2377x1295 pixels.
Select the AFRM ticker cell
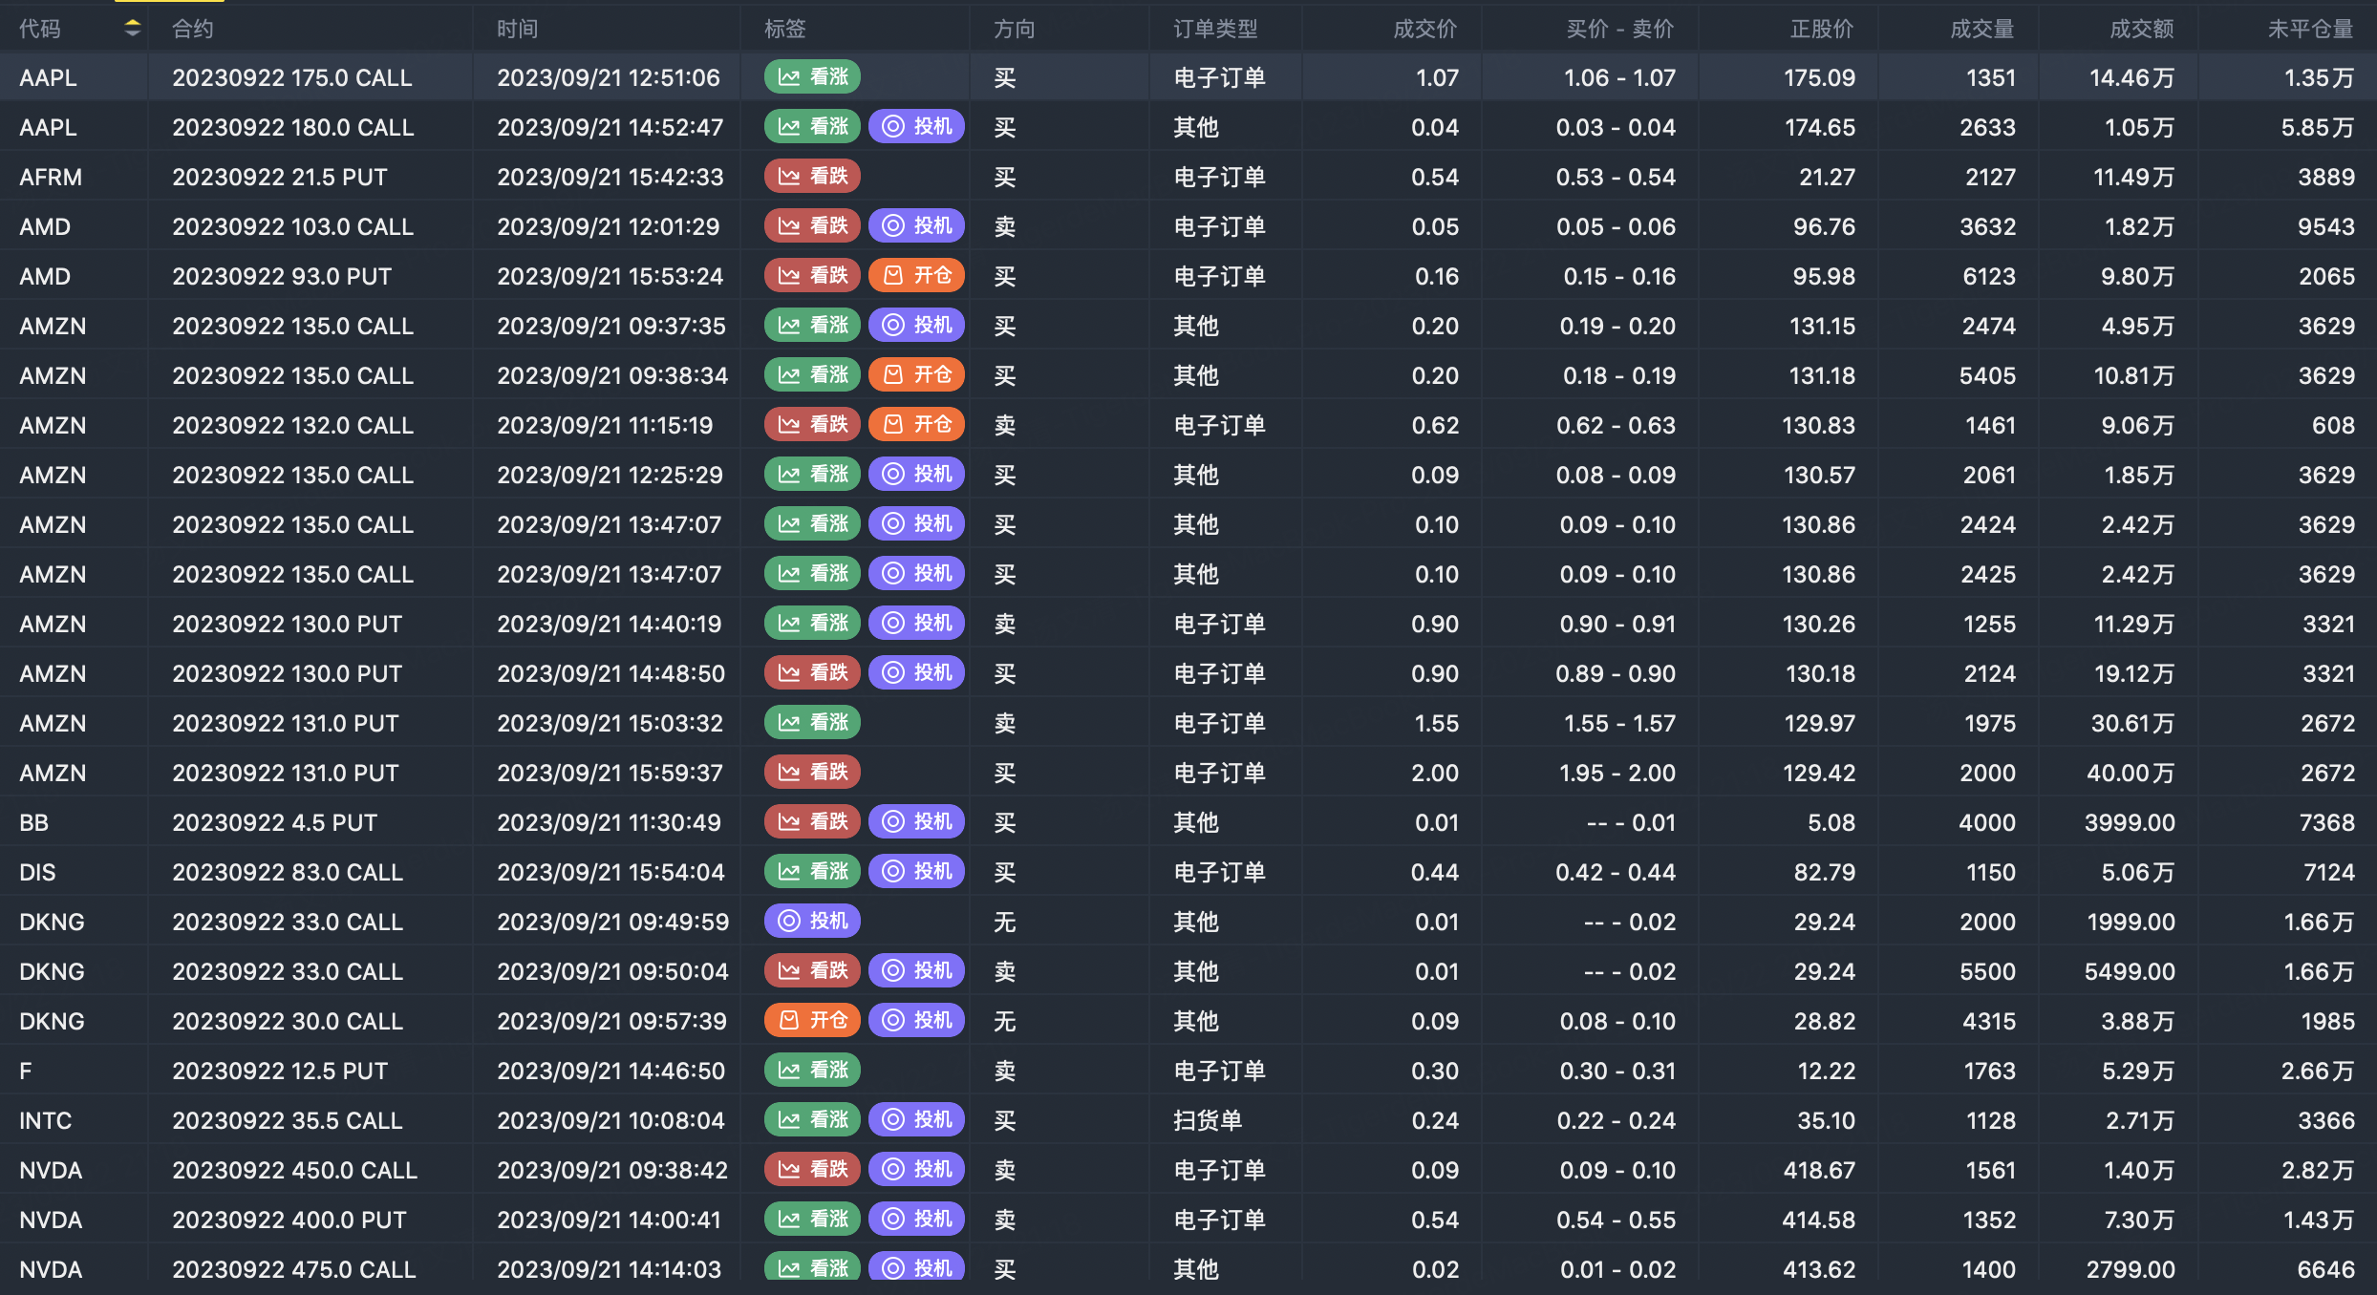[51, 177]
